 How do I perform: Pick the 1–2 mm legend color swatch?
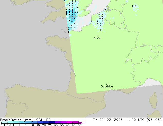pos(16,123)
